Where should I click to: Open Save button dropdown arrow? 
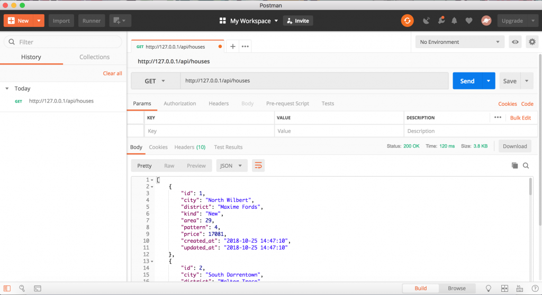coord(527,81)
